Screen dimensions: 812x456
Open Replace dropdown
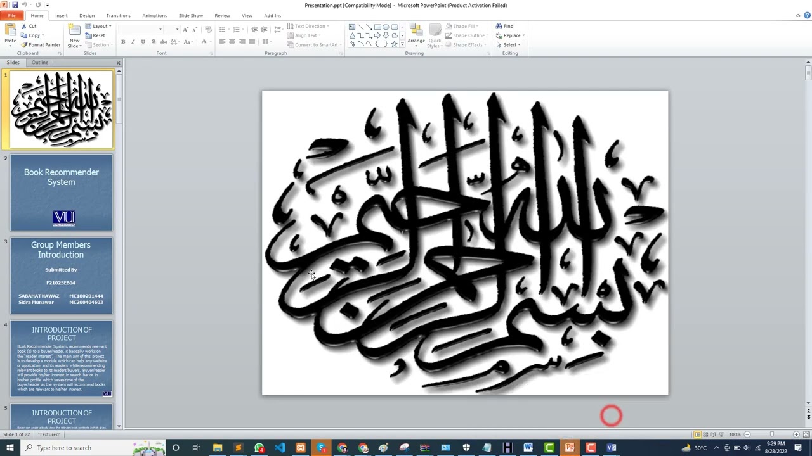tap(510, 35)
